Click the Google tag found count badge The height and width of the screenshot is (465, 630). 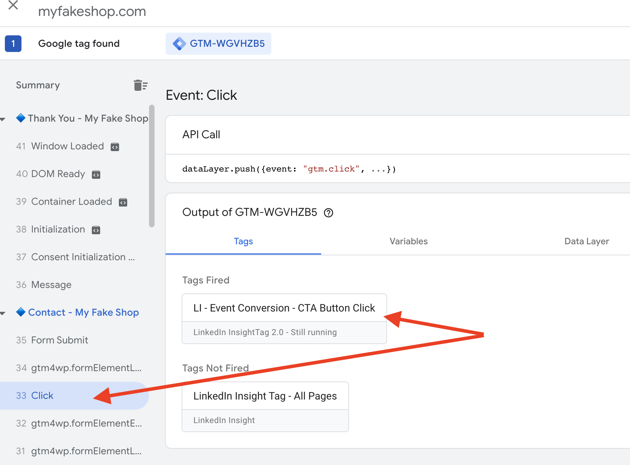pos(13,43)
